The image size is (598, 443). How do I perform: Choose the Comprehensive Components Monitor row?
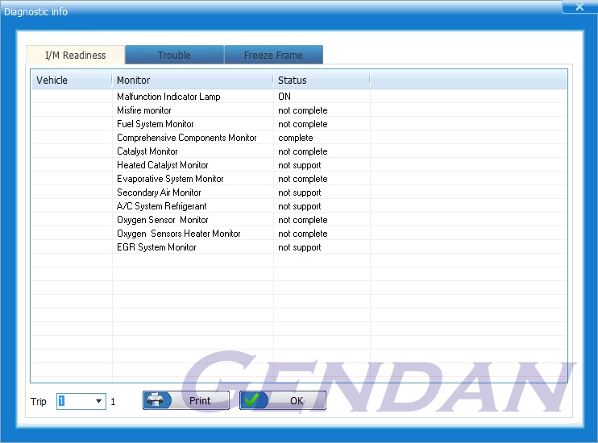[x=186, y=138]
